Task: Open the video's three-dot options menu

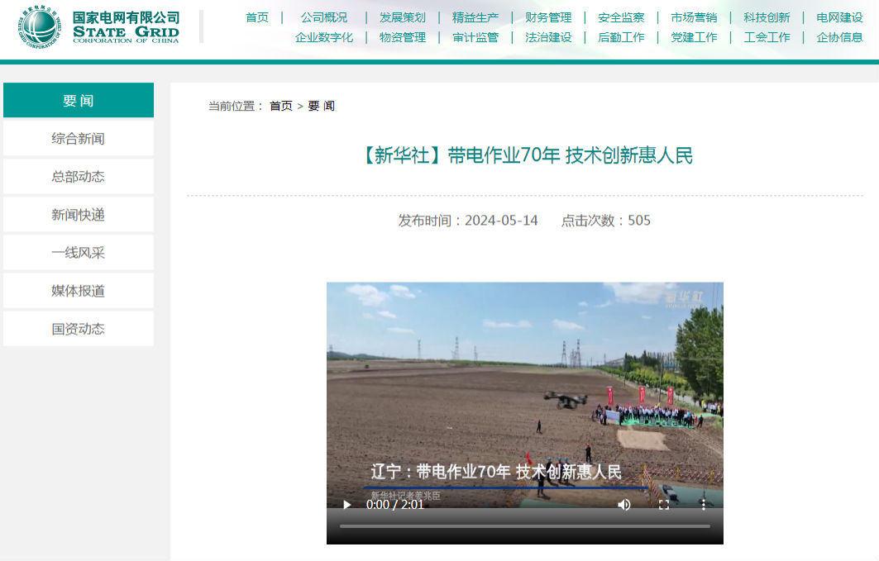Action: (703, 505)
